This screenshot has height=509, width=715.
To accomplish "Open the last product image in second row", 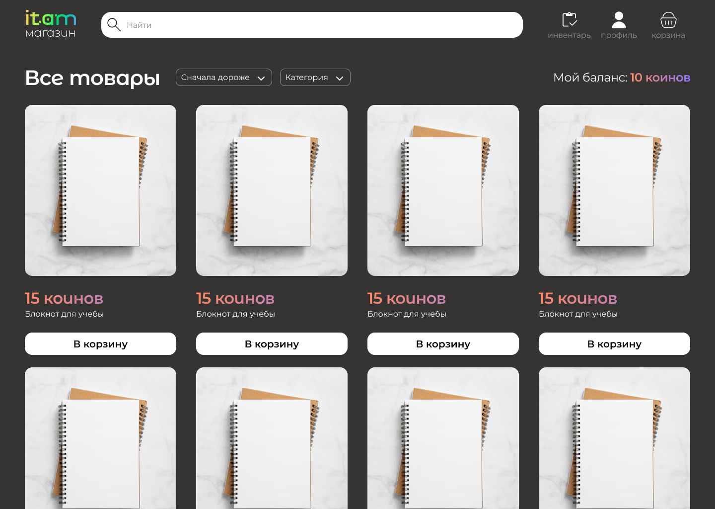I will (614, 438).
